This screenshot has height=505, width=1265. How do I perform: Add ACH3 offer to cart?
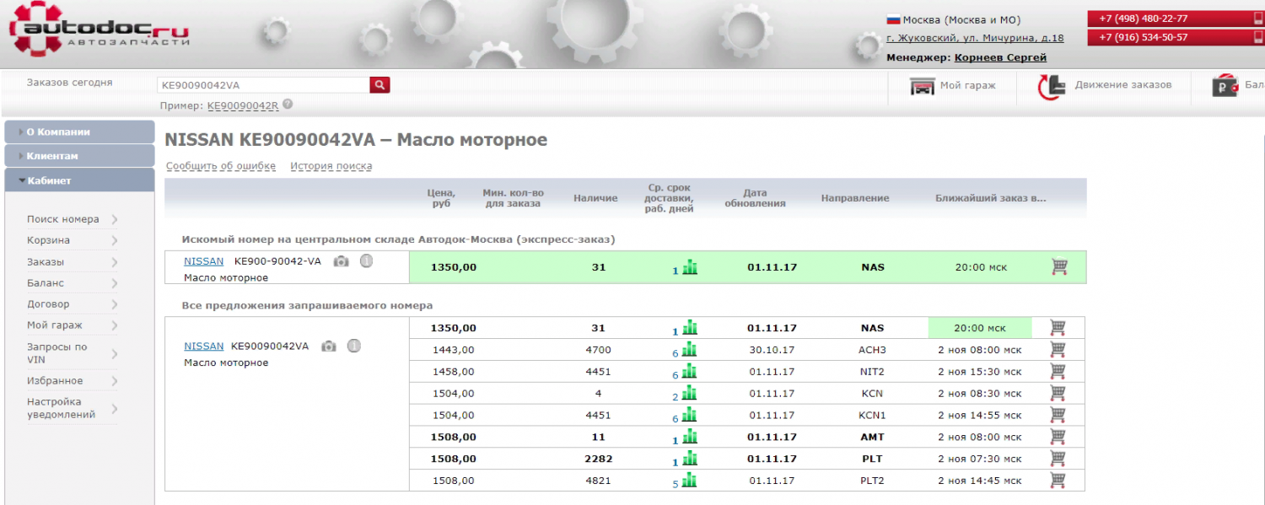coord(1058,349)
